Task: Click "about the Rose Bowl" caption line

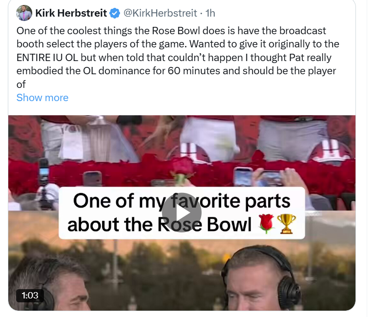Action: tap(160, 224)
